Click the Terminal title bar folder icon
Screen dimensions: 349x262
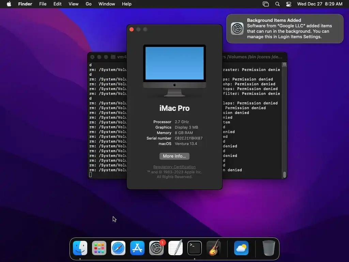(x=113, y=57)
